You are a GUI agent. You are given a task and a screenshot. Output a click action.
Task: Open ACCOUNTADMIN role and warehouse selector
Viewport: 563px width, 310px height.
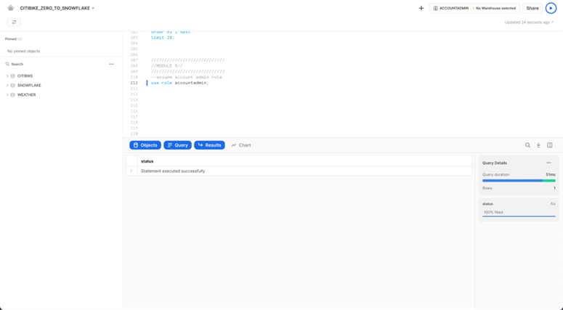coord(474,8)
